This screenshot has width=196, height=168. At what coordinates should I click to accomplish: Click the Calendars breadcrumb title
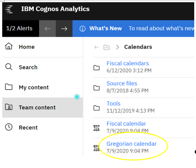coord(138,47)
